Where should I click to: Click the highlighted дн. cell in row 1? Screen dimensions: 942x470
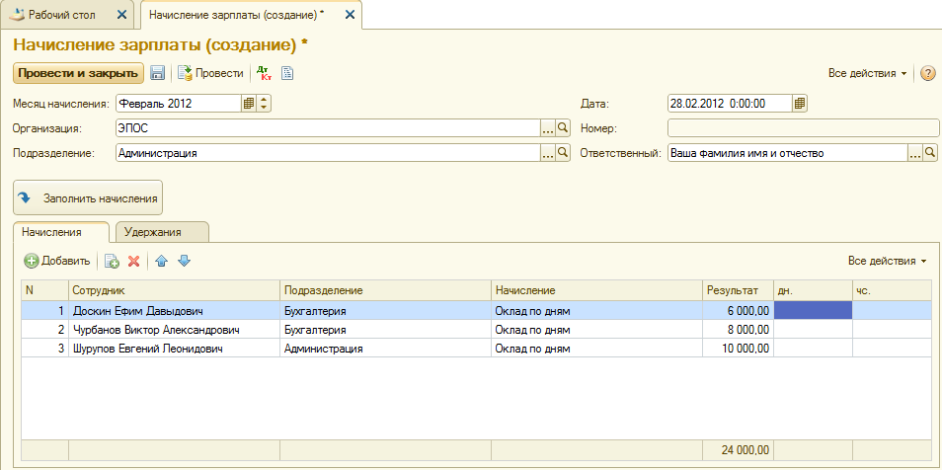pyautogui.click(x=813, y=311)
